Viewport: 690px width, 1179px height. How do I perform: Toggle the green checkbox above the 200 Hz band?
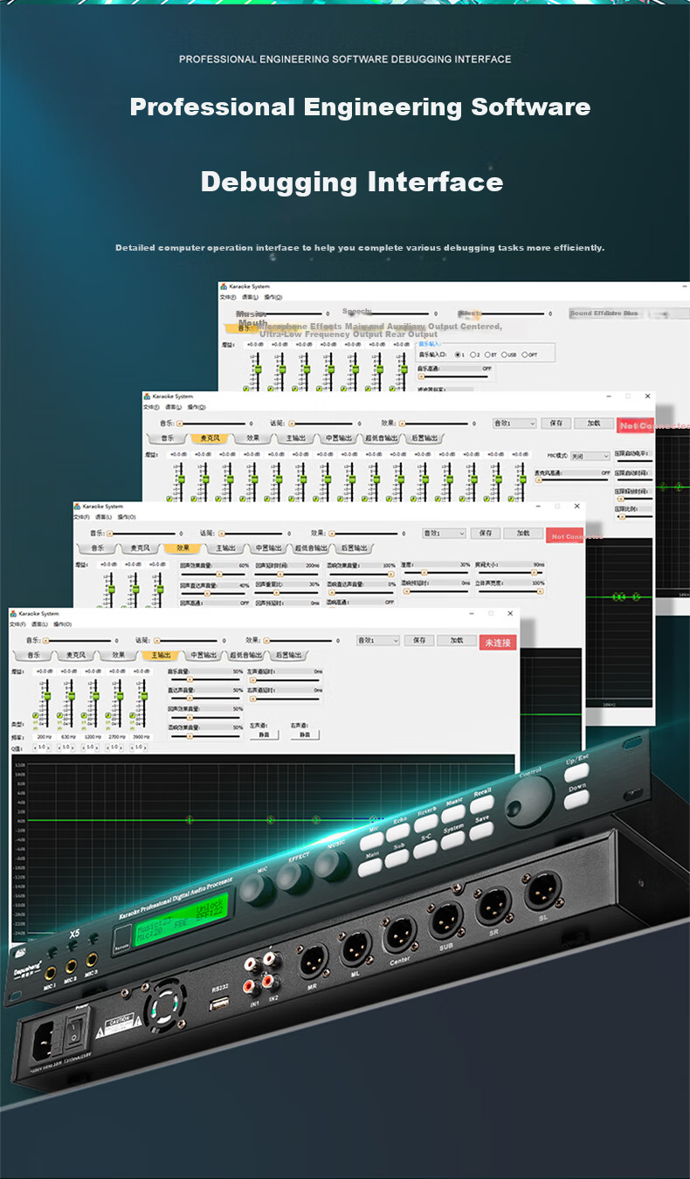[35, 715]
